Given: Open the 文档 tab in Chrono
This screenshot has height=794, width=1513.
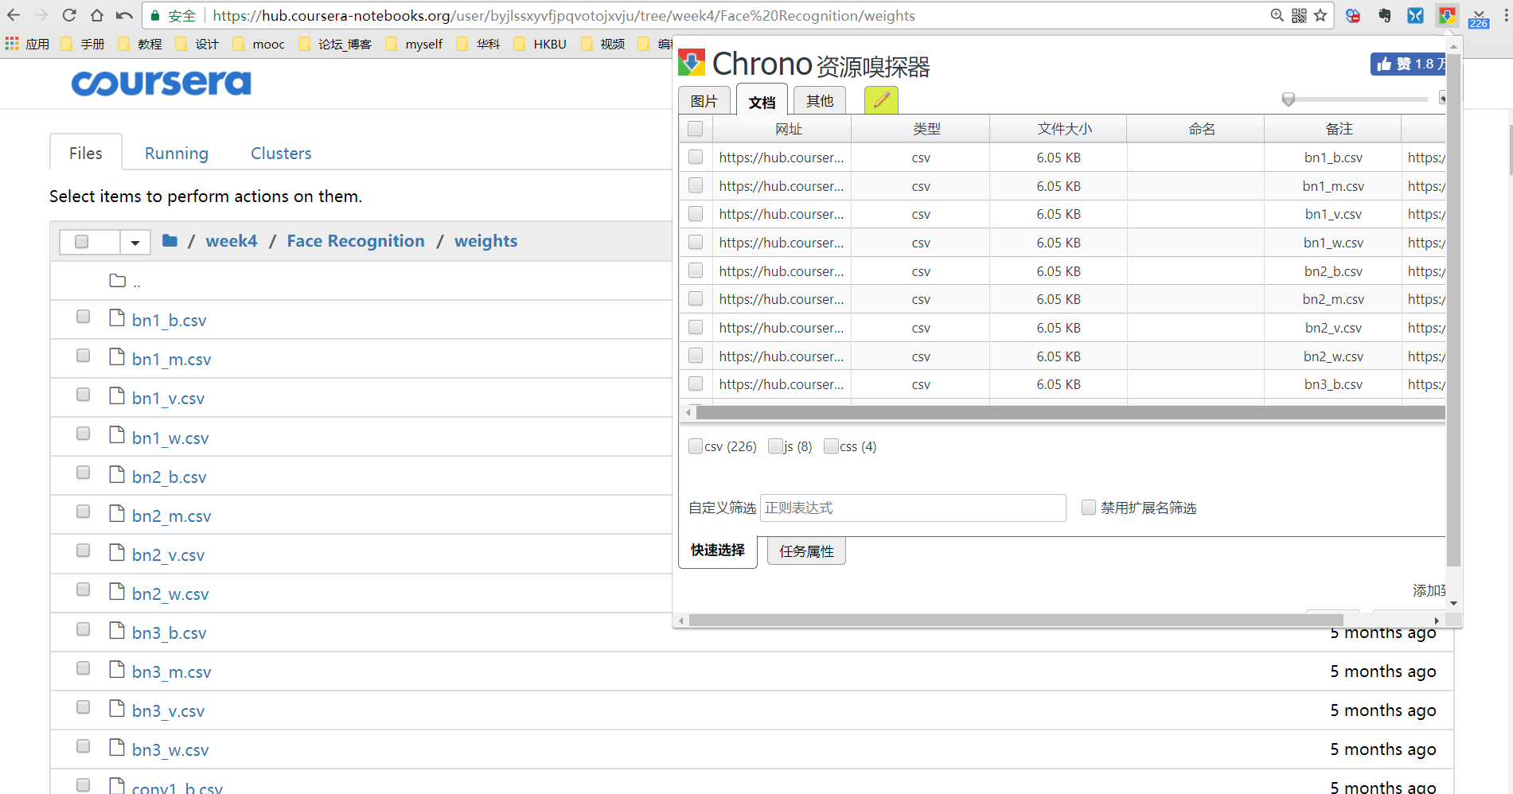Looking at the screenshot, I should [x=762, y=101].
